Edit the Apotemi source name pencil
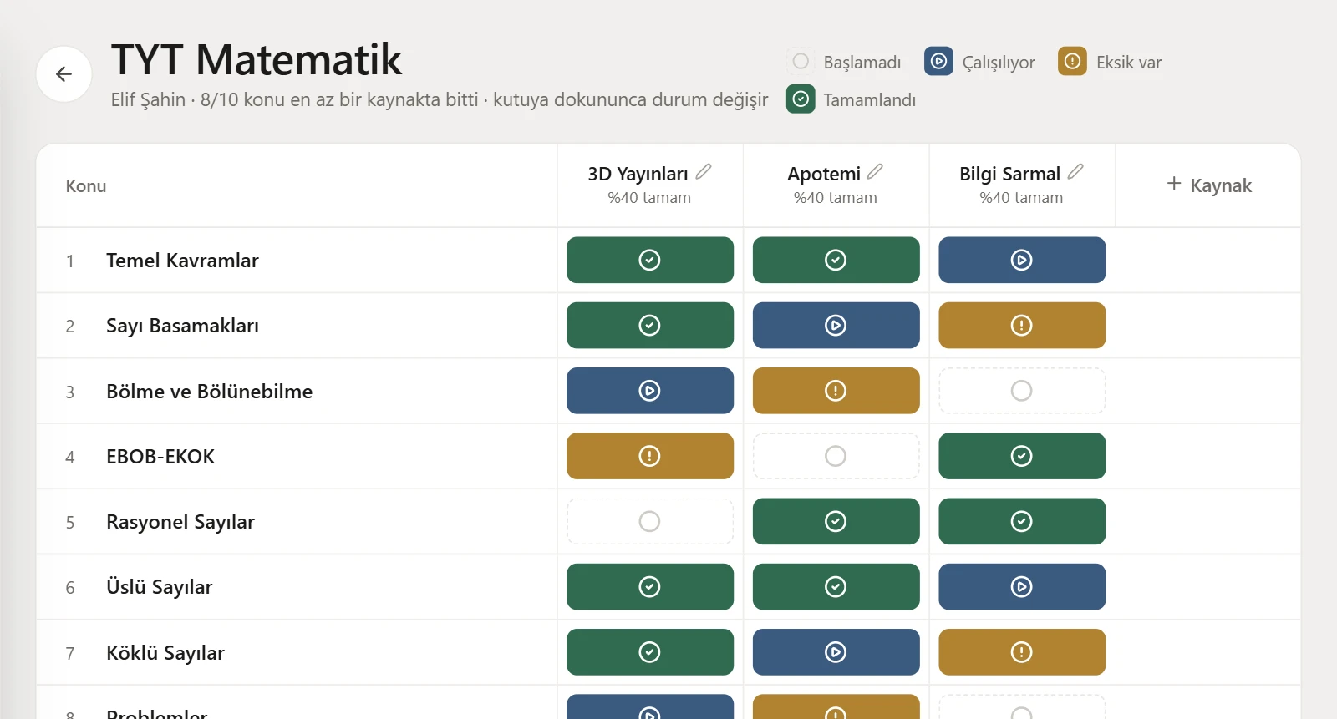The width and height of the screenshot is (1337, 719). [x=875, y=172]
